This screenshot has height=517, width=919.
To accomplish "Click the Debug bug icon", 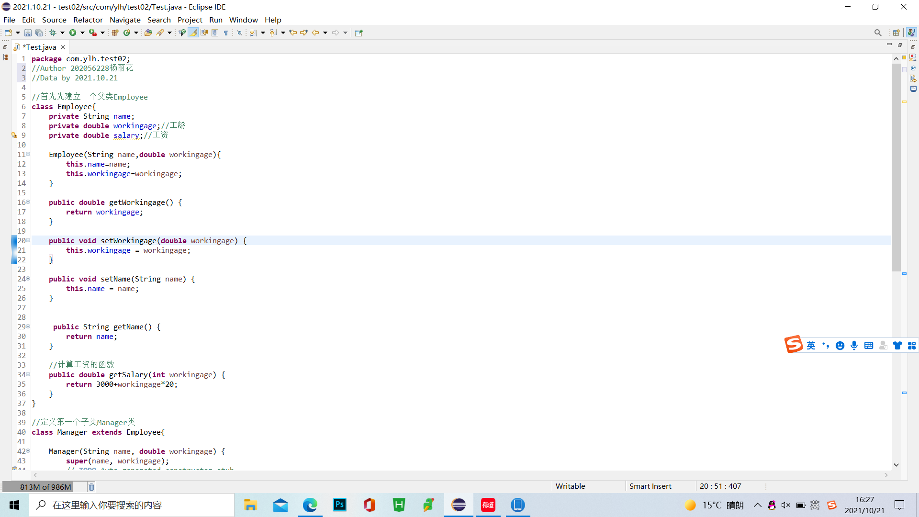I will pyautogui.click(x=53, y=33).
